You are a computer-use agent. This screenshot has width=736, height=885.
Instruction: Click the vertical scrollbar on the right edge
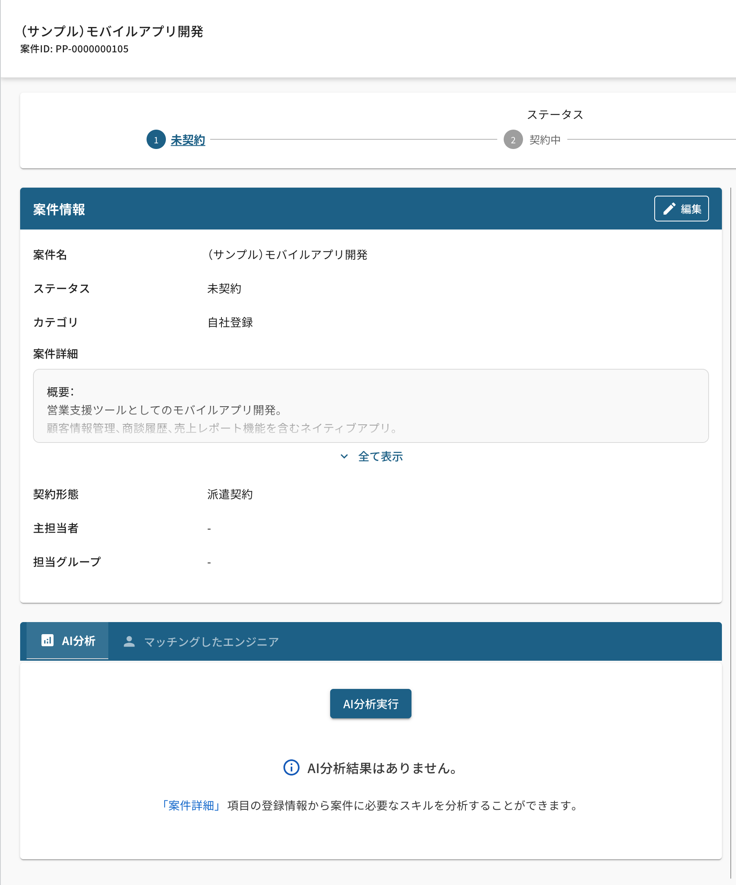point(730,506)
